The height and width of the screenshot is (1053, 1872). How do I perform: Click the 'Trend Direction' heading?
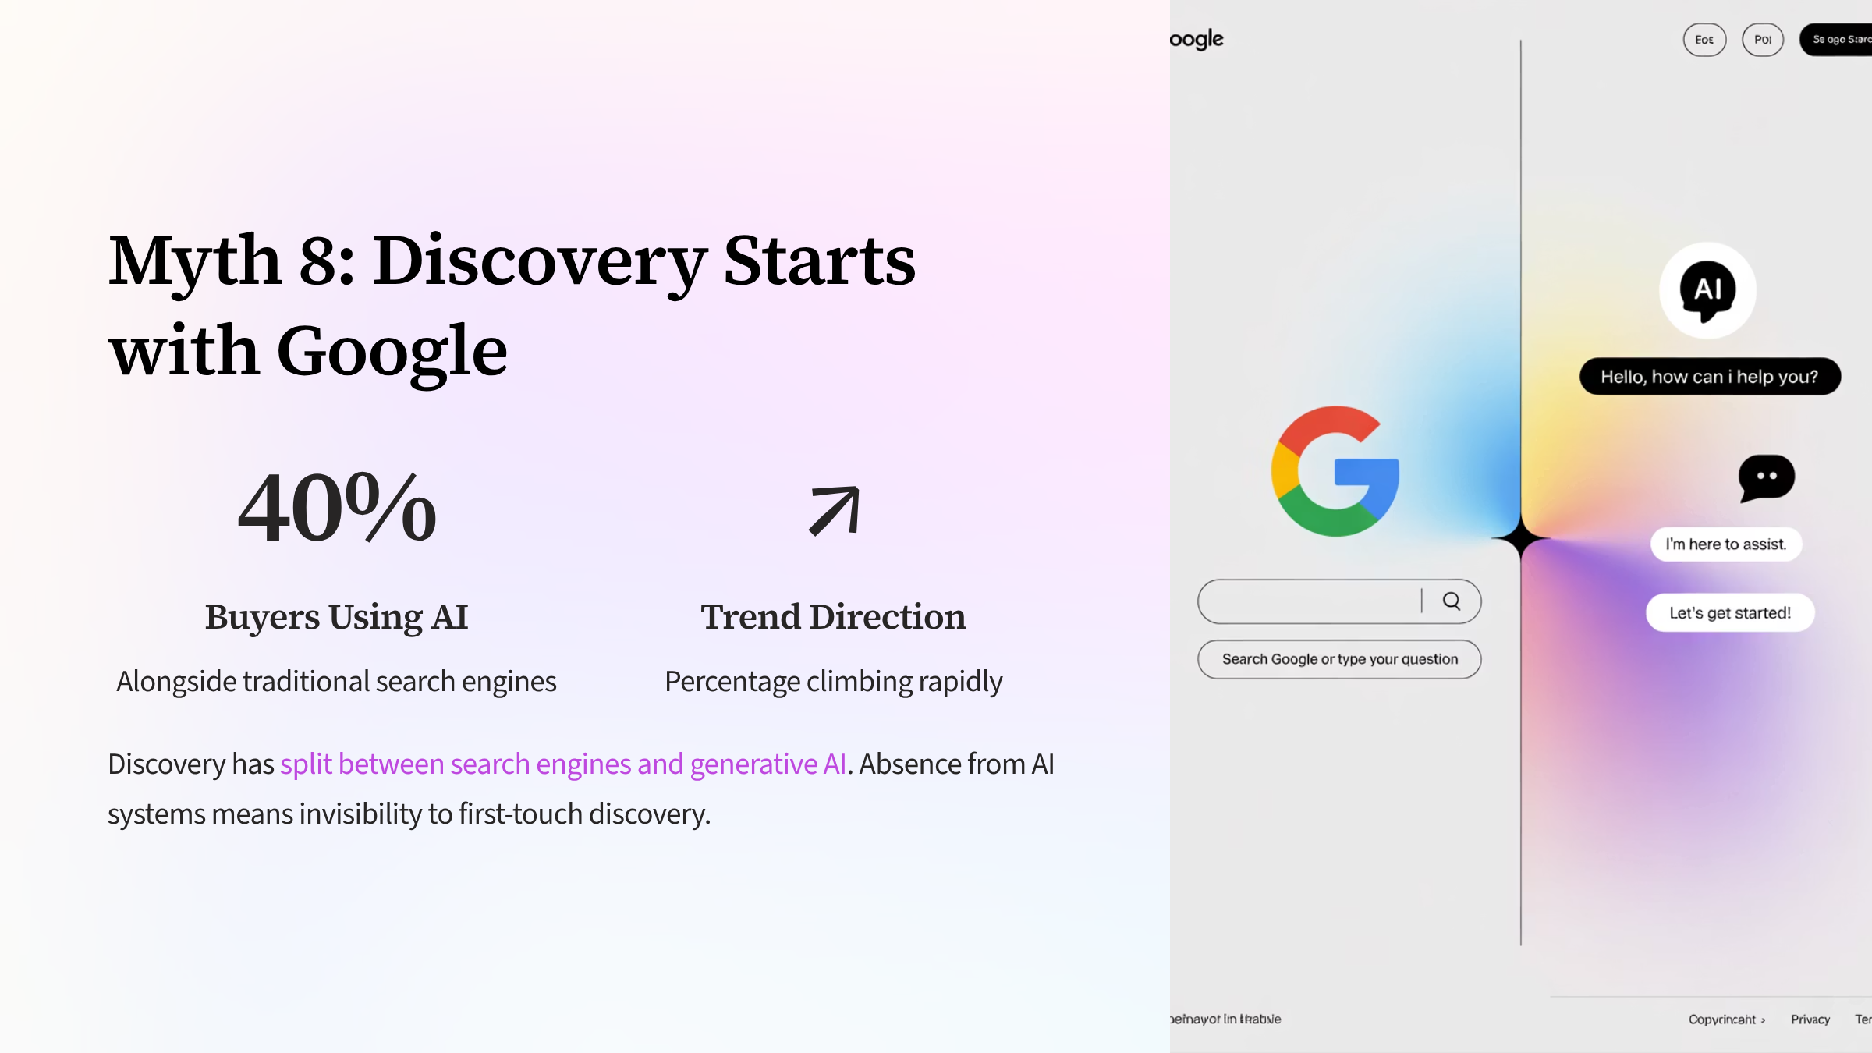(833, 617)
